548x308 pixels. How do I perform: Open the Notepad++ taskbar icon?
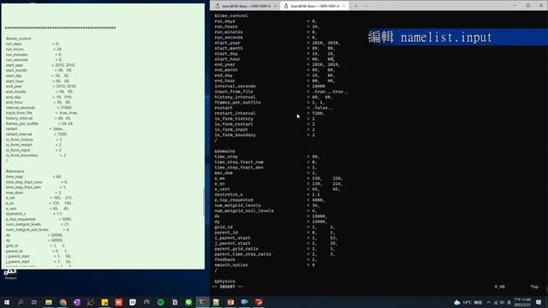[x=217, y=302]
